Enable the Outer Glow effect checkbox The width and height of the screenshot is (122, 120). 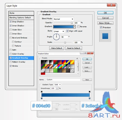click(x=11, y=30)
